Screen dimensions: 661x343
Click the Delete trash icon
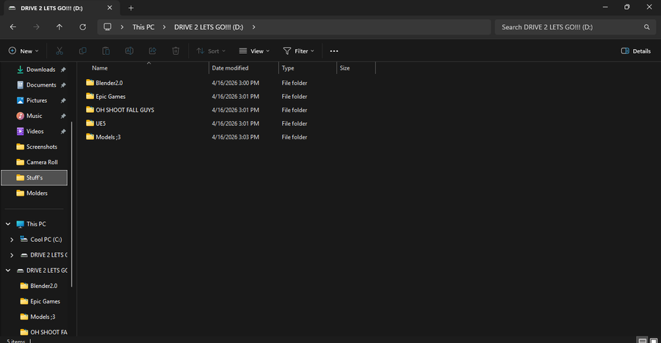click(176, 51)
